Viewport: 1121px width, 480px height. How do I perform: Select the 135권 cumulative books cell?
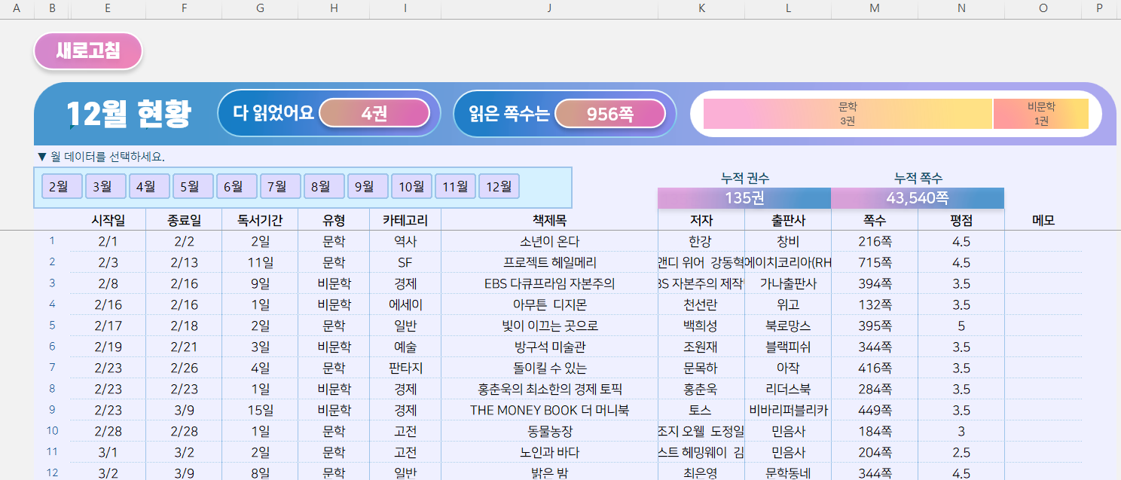[x=744, y=198]
